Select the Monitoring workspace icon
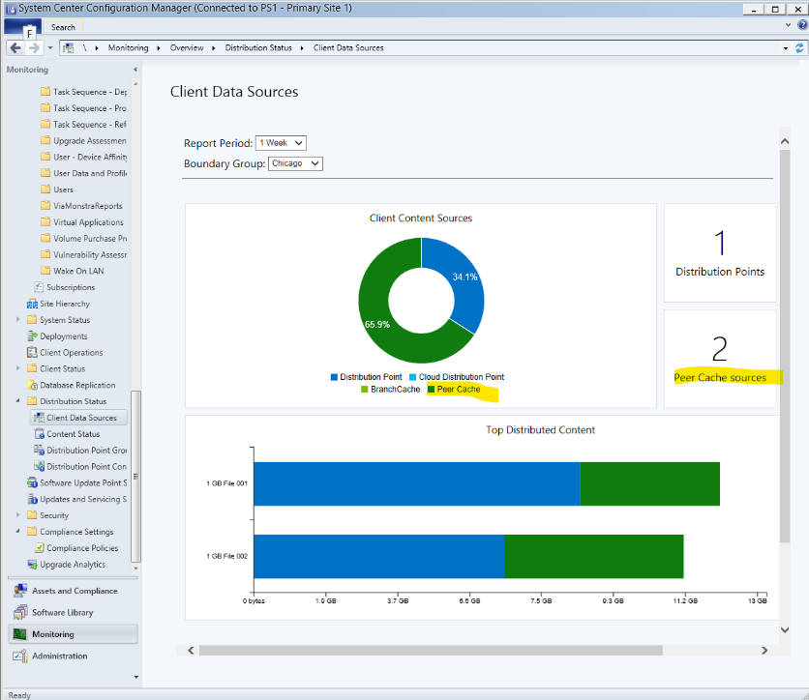 point(20,634)
